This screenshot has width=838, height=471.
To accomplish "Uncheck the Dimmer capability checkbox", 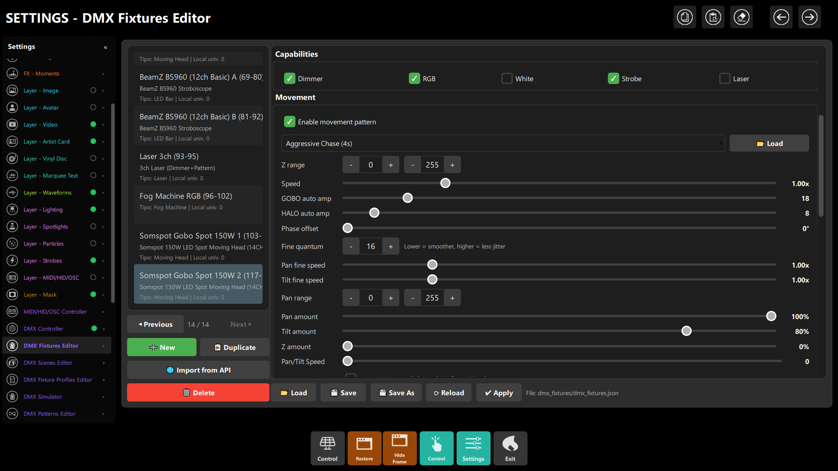I will coord(290,78).
